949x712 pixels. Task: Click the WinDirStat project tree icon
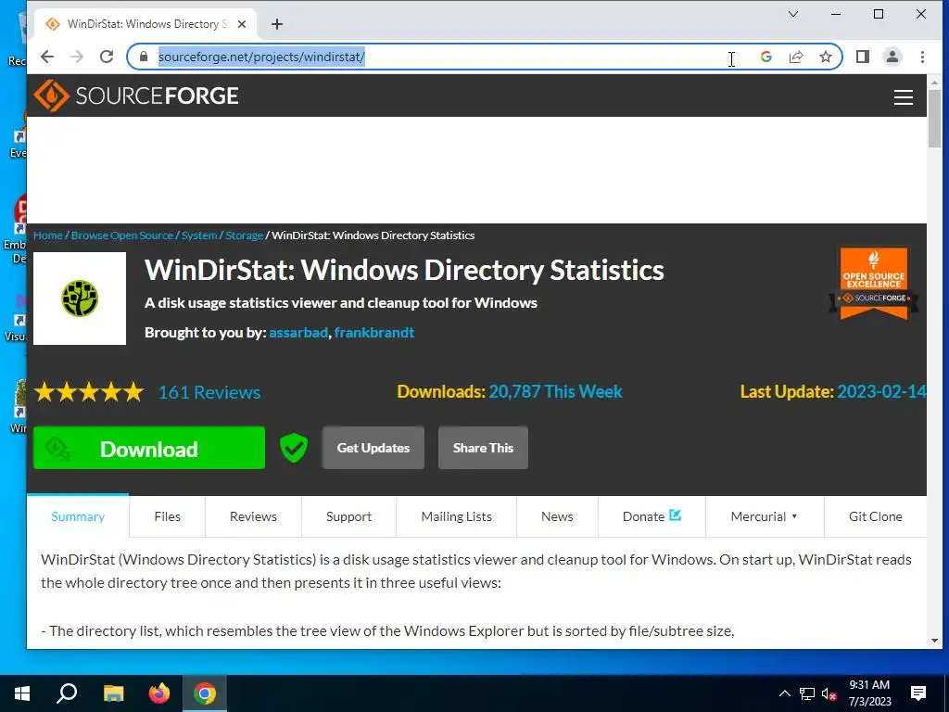80,299
